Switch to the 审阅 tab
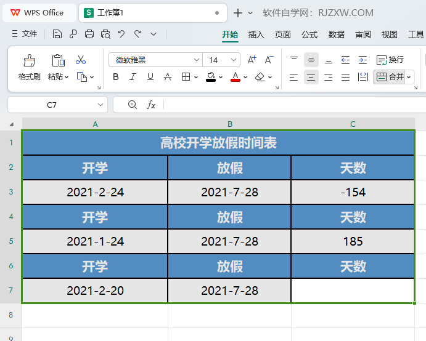This screenshot has height=341, width=426. coord(363,34)
